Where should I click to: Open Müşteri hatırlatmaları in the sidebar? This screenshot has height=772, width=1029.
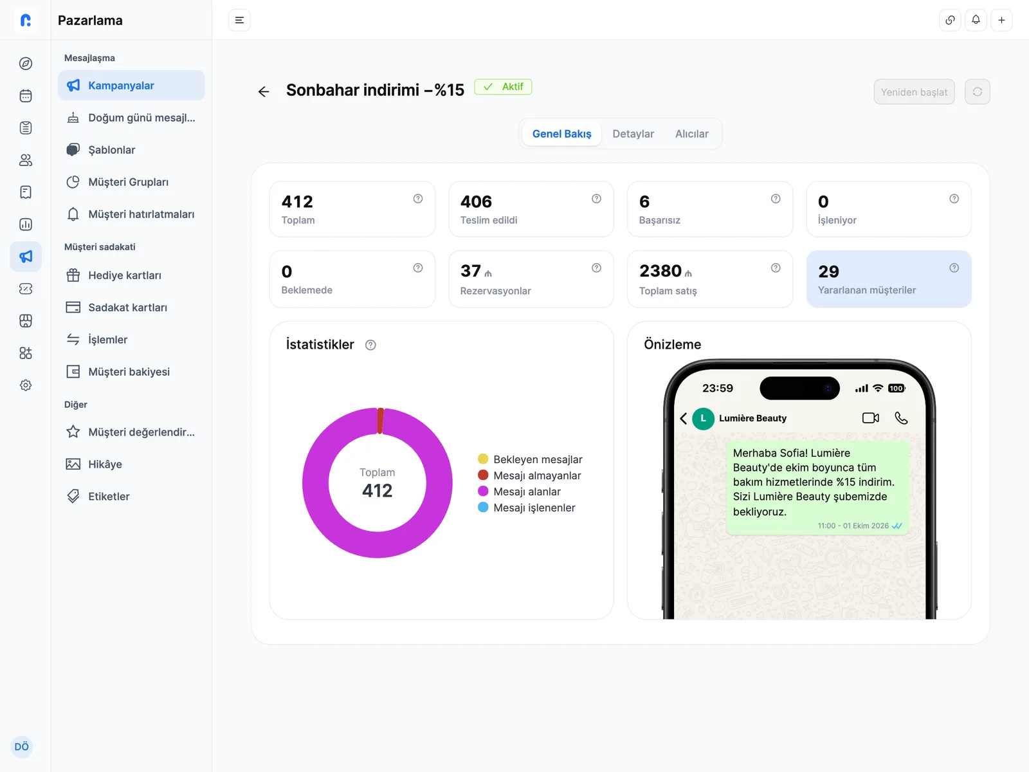point(131,214)
